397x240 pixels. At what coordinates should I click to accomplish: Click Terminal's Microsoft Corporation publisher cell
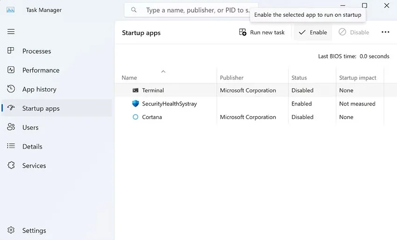[248, 91]
